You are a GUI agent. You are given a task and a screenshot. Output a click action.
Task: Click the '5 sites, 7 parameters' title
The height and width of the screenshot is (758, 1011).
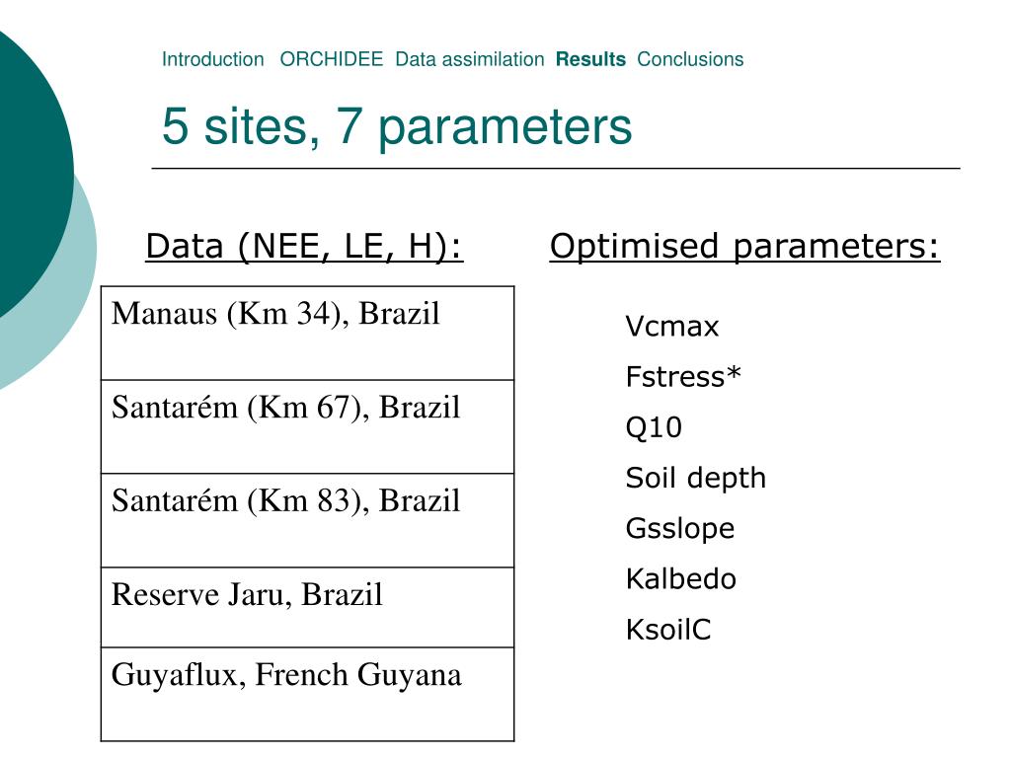pyautogui.click(x=397, y=127)
